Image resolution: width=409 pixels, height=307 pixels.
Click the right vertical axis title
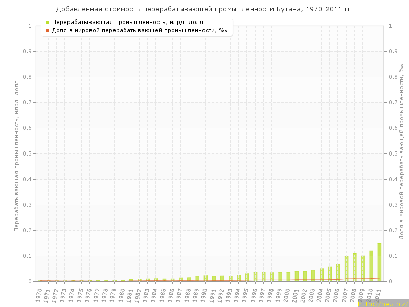401,153
